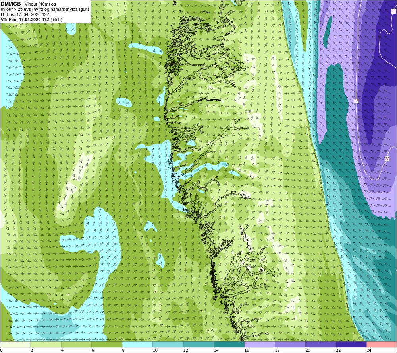Click the legend value 24

click(x=369, y=350)
